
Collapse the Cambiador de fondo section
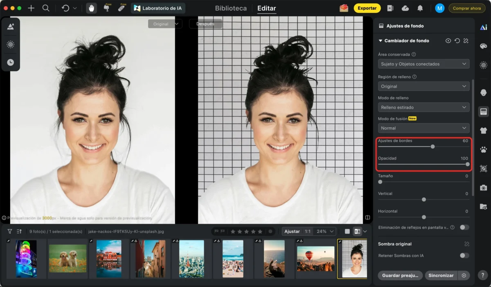tap(381, 41)
